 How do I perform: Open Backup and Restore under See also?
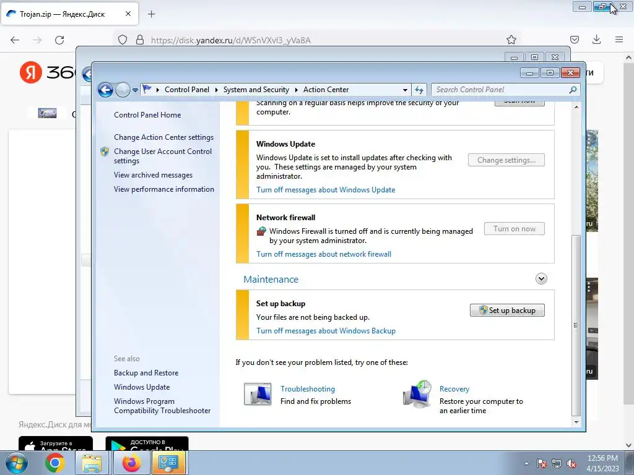[146, 373]
